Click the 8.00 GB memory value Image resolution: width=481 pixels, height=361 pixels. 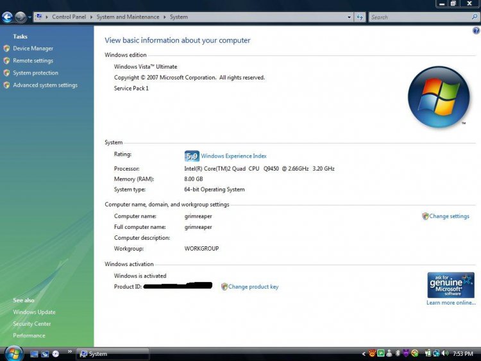(194, 179)
